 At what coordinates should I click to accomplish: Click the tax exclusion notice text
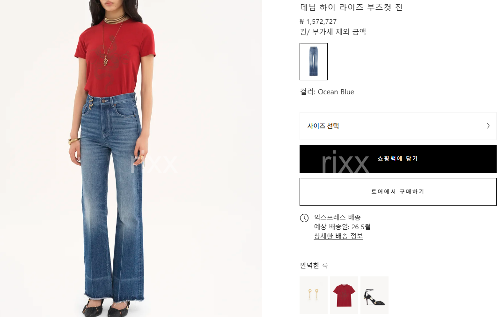(333, 32)
